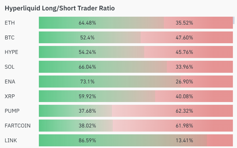Click the SOL ticker label
Screen dimensions: 237x148
[10, 67]
